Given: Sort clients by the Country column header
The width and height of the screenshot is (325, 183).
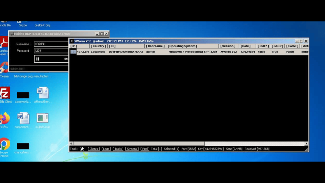Looking at the screenshot, I should 98,46.
